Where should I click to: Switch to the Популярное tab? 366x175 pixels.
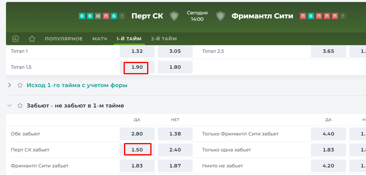coord(64,39)
